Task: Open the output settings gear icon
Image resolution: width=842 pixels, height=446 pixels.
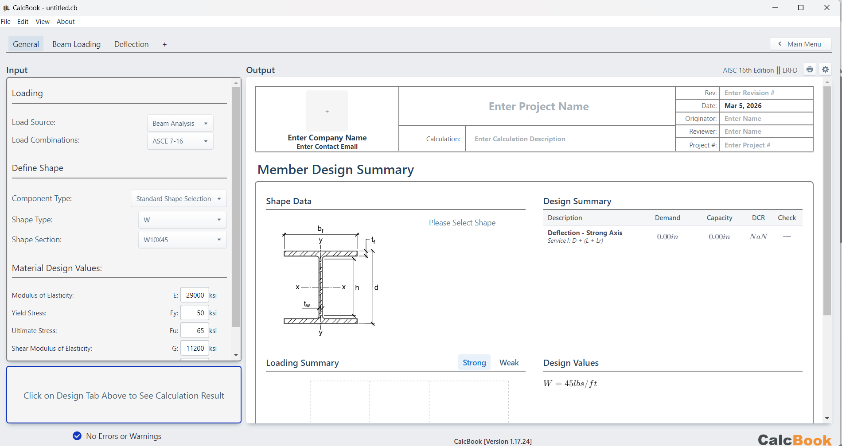Action: [x=825, y=70]
